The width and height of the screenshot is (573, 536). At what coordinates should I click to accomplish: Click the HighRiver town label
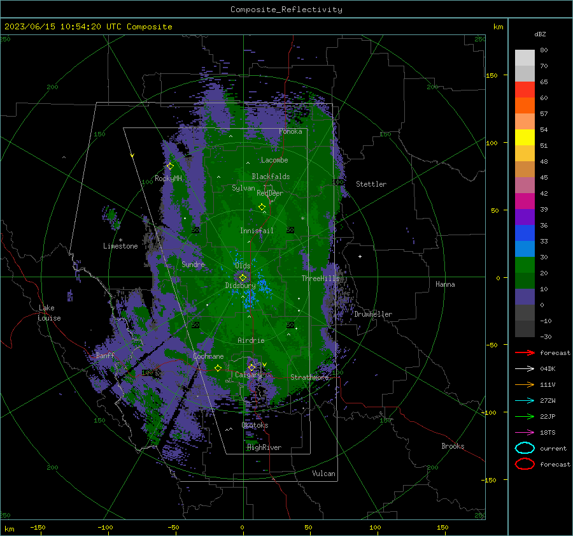click(264, 447)
